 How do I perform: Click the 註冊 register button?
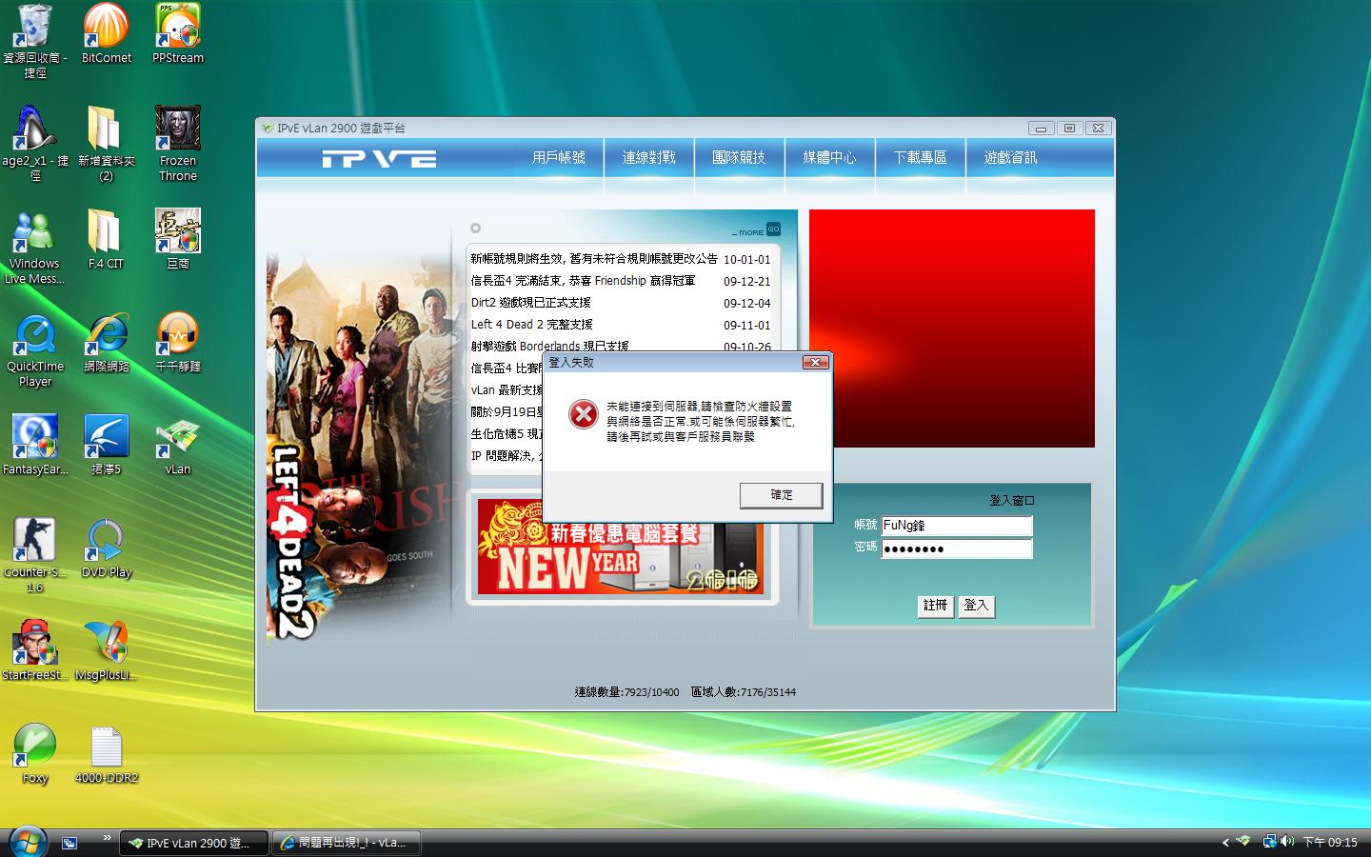coord(936,606)
